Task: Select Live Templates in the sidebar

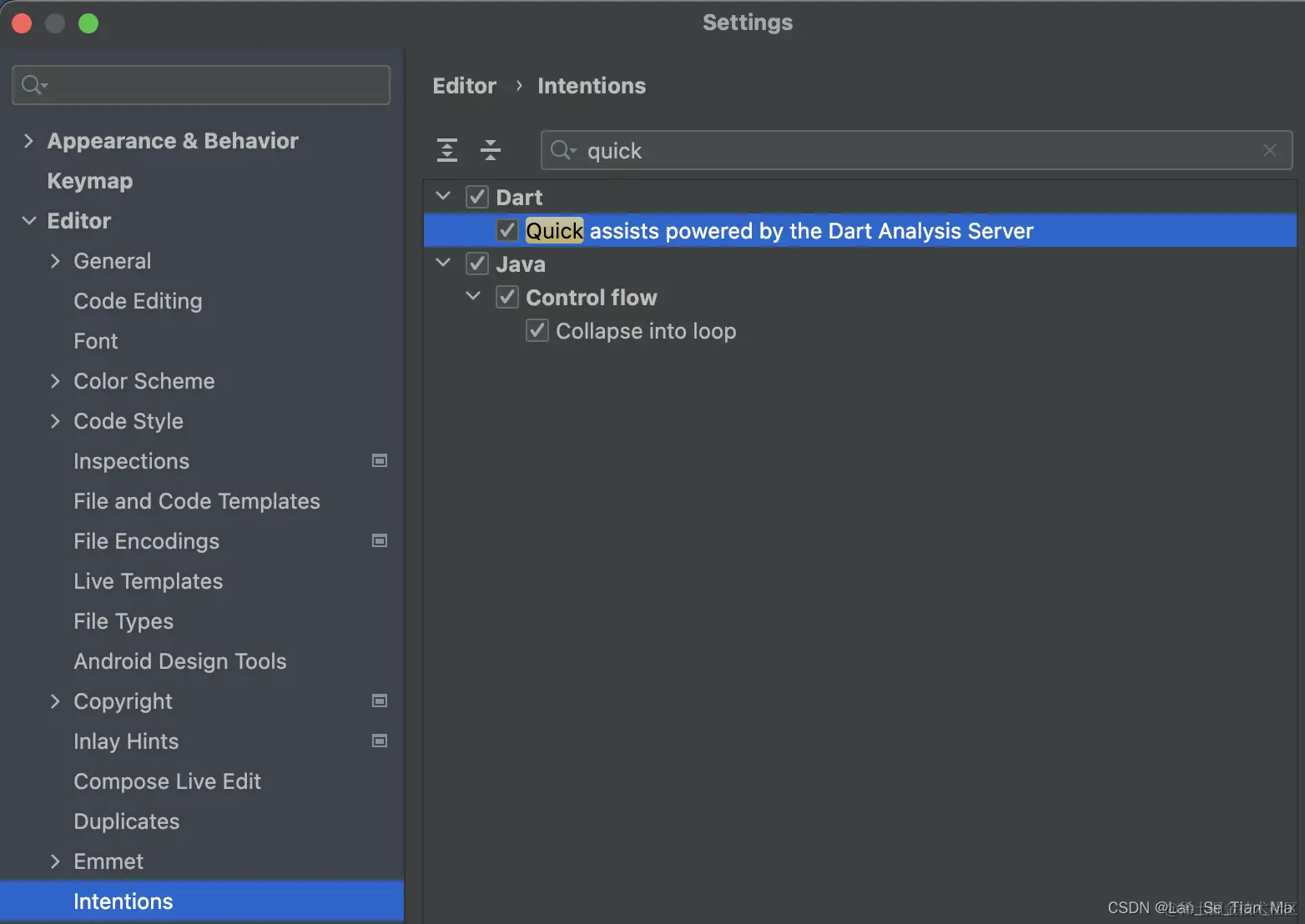Action: pos(149,581)
